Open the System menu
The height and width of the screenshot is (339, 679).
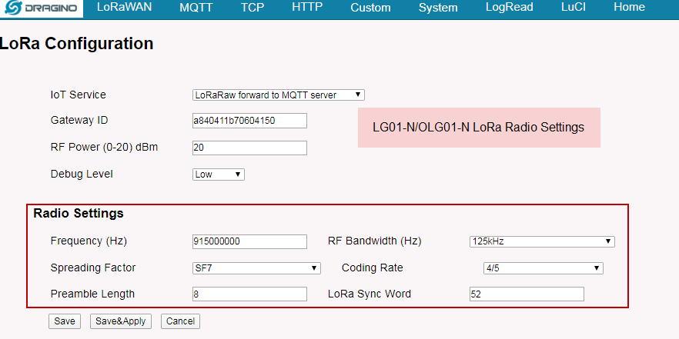438,8
